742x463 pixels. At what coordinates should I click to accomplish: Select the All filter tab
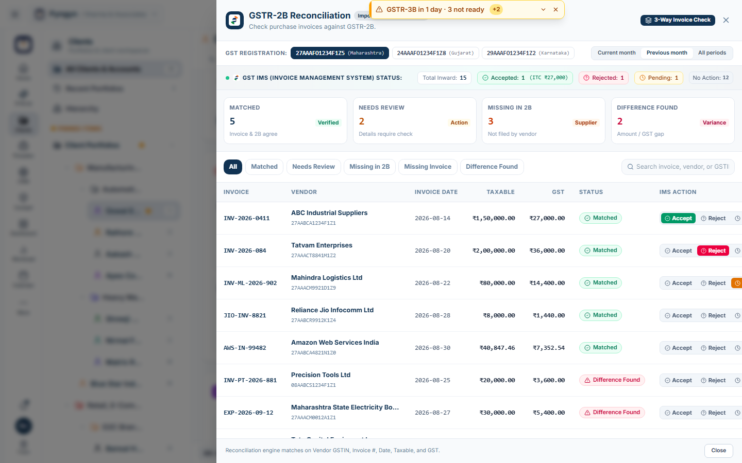pyautogui.click(x=233, y=167)
